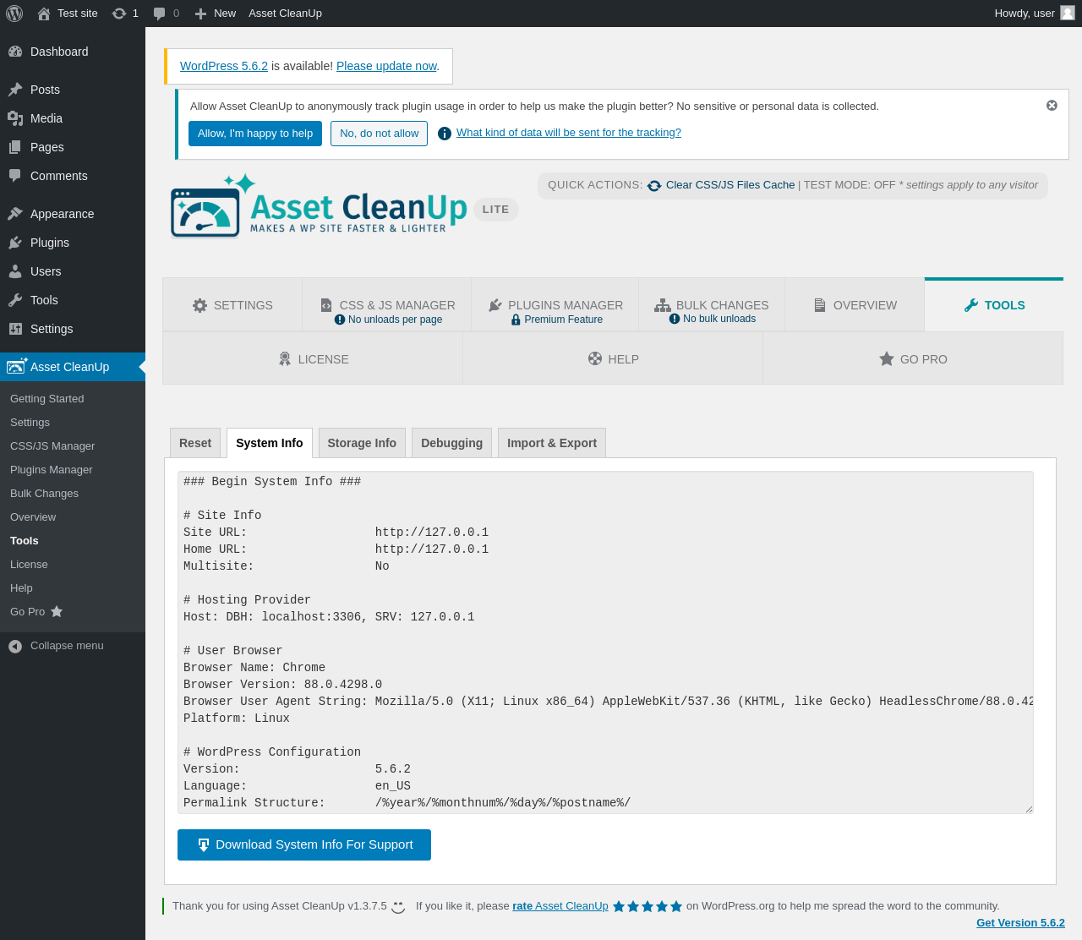Viewport: 1082px width, 940px height.
Task: Click the award icon on LICENSE tab
Action: (285, 359)
